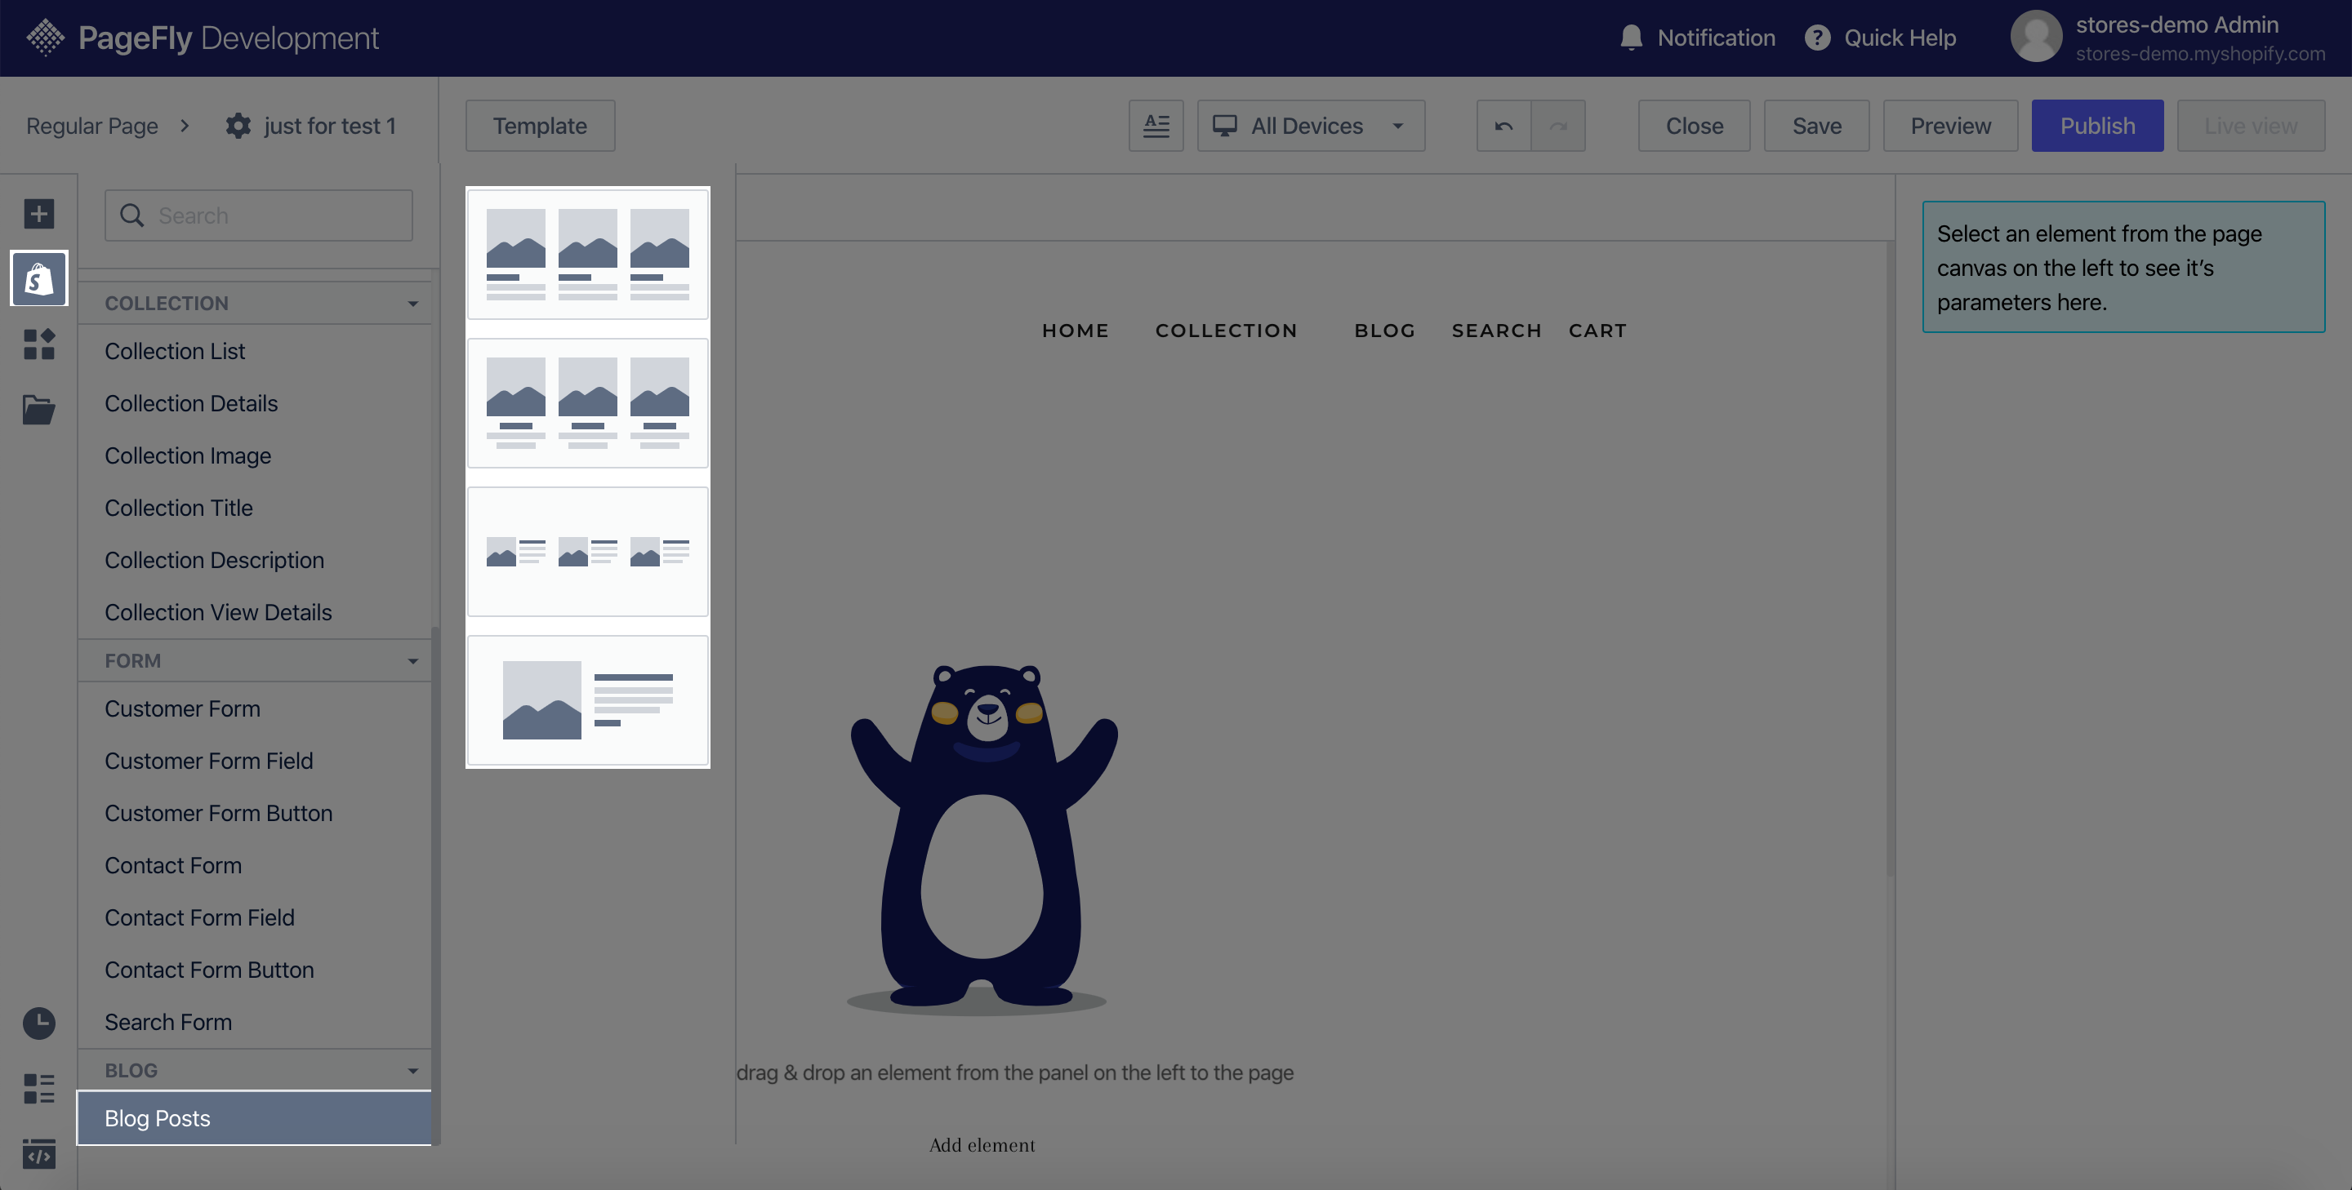Click Add element on the canvas
This screenshot has width=2352, height=1190.
click(982, 1145)
